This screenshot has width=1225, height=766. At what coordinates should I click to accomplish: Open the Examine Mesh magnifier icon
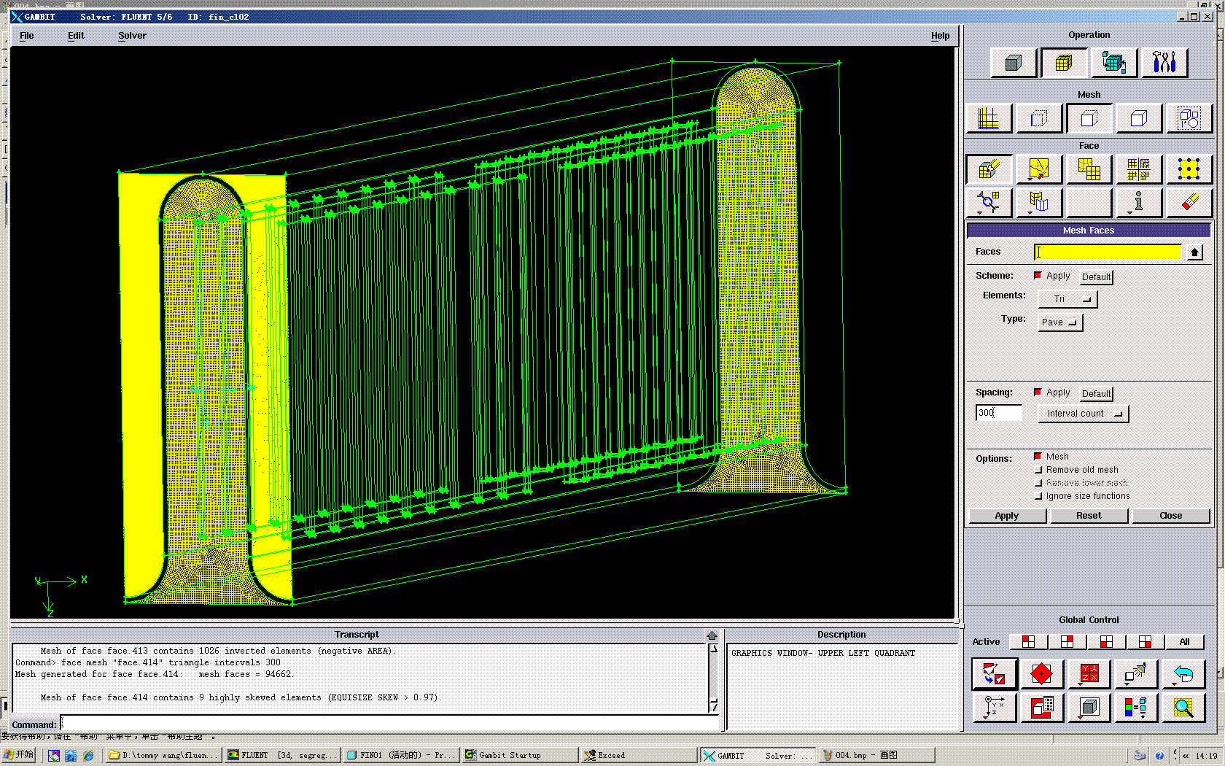1183,708
